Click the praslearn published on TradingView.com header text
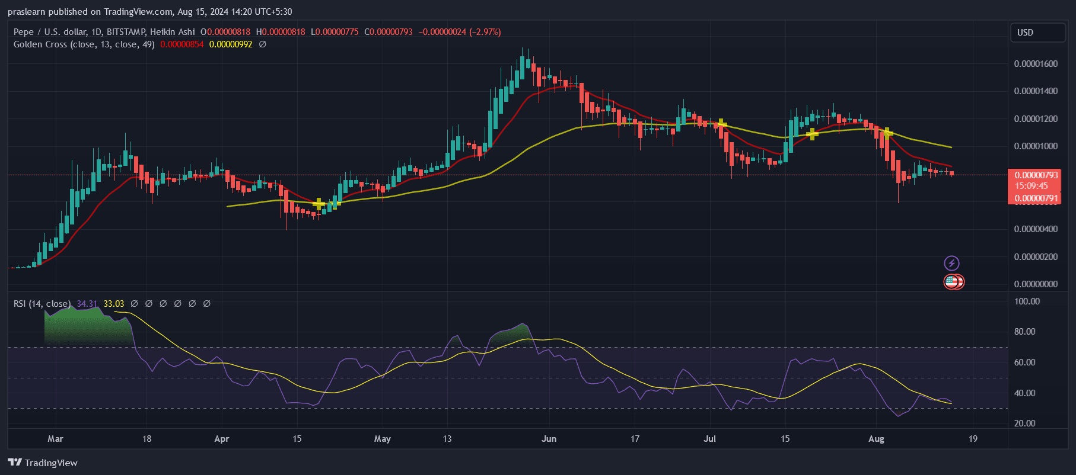The height and width of the screenshot is (475, 1076). (149, 12)
